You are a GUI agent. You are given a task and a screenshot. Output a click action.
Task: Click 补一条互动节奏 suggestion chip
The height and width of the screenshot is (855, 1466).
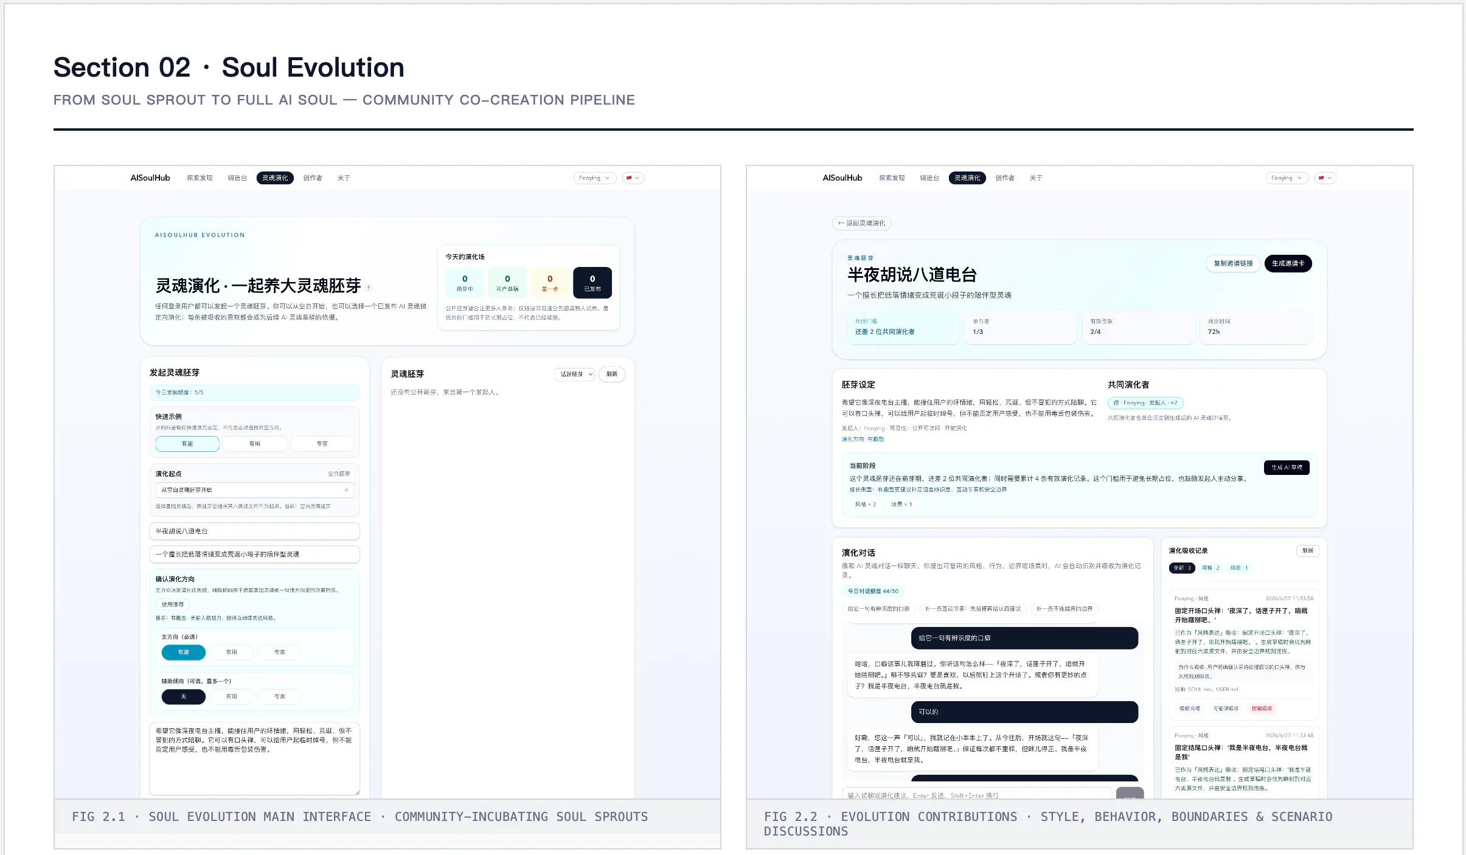[973, 609]
